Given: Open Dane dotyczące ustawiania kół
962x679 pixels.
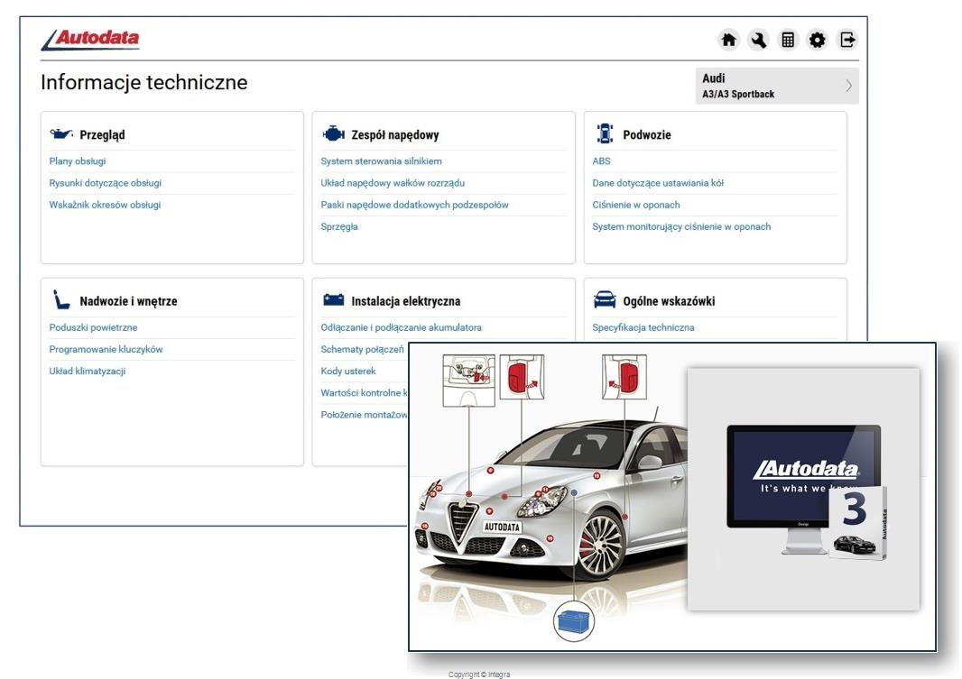Looking at the screenshot, I should [658, 183].
